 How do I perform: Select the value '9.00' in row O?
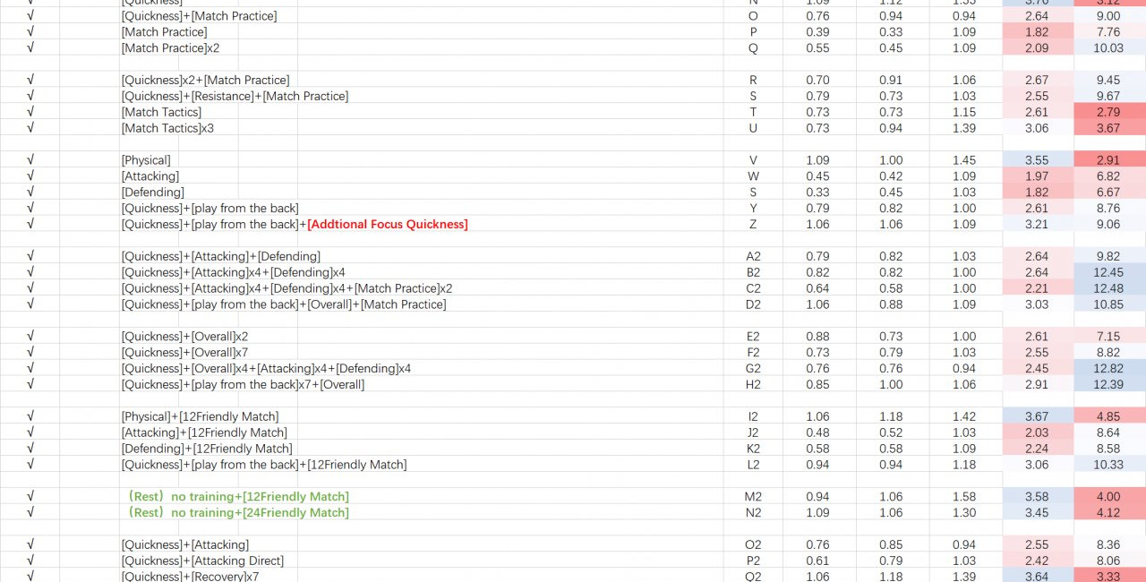1108,16
